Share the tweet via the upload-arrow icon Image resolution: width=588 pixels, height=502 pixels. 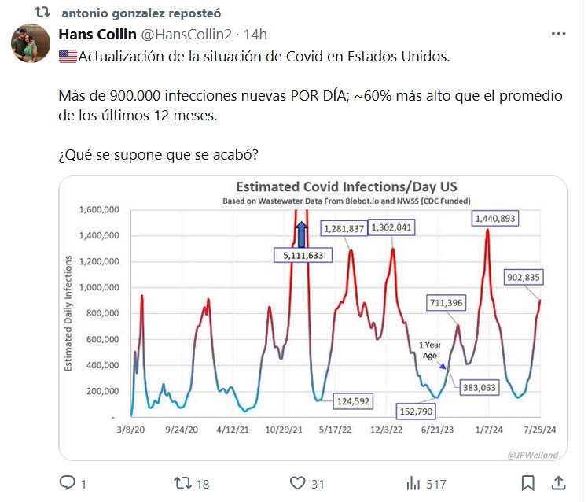pos(558,483)
